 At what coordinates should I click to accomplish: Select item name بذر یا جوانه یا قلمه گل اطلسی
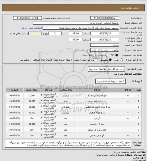pos(97,107)
